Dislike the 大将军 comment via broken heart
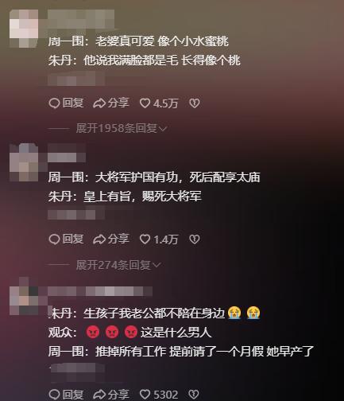The height and width of the screenshot is (401, 344). 195,239
